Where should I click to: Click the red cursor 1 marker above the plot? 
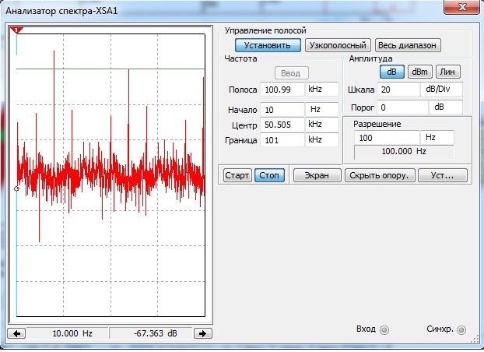click(x=16, y=30)
